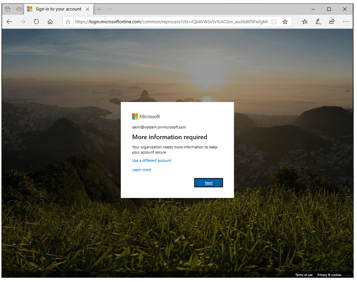
Task: Show tabs you've set aside
Action: (x=8, y=9)
